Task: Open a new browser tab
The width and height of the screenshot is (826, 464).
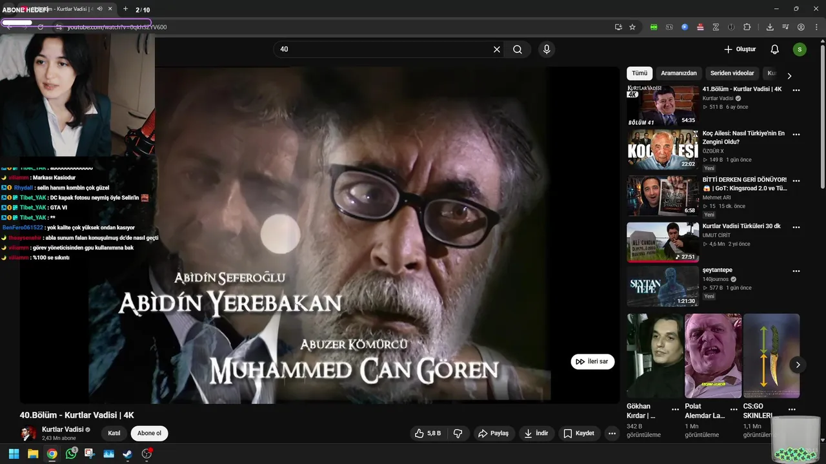Action: click(x=125, y=9)
